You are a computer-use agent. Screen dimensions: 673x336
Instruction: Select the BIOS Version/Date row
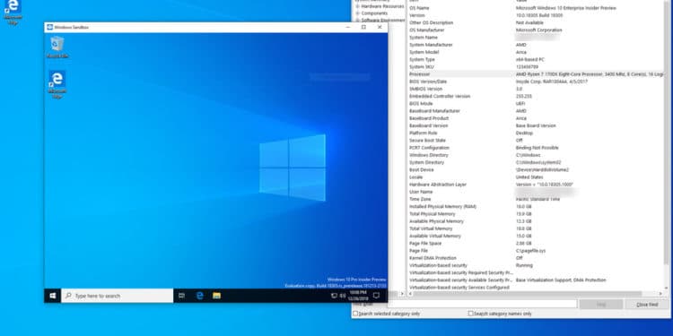[536, 82]
